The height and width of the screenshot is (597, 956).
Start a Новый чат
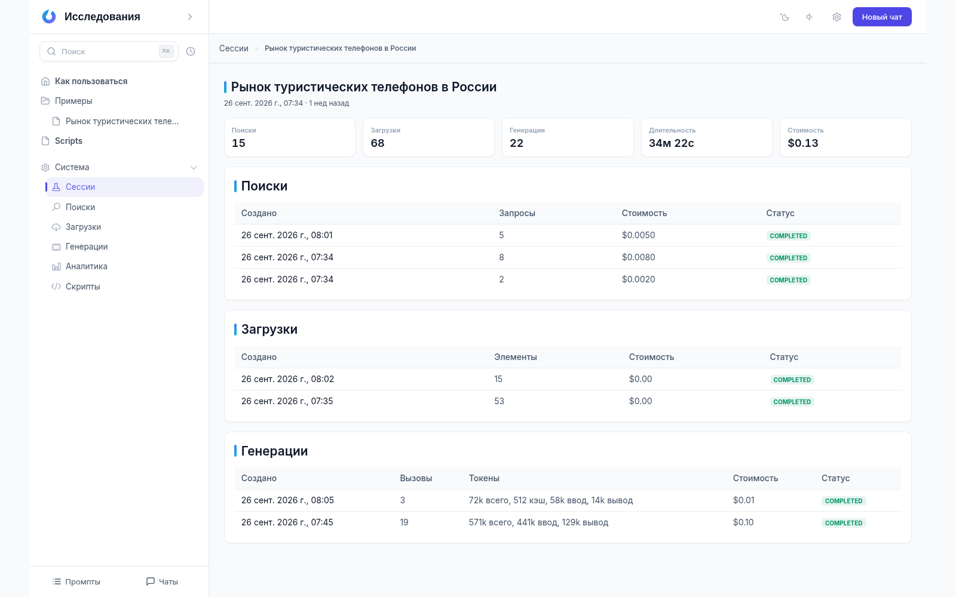pos(882,17)
